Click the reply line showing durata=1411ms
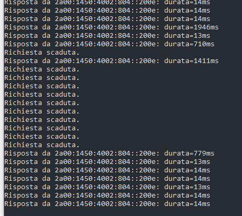Viewport: 242px width, 216px height. pos(112,61)
